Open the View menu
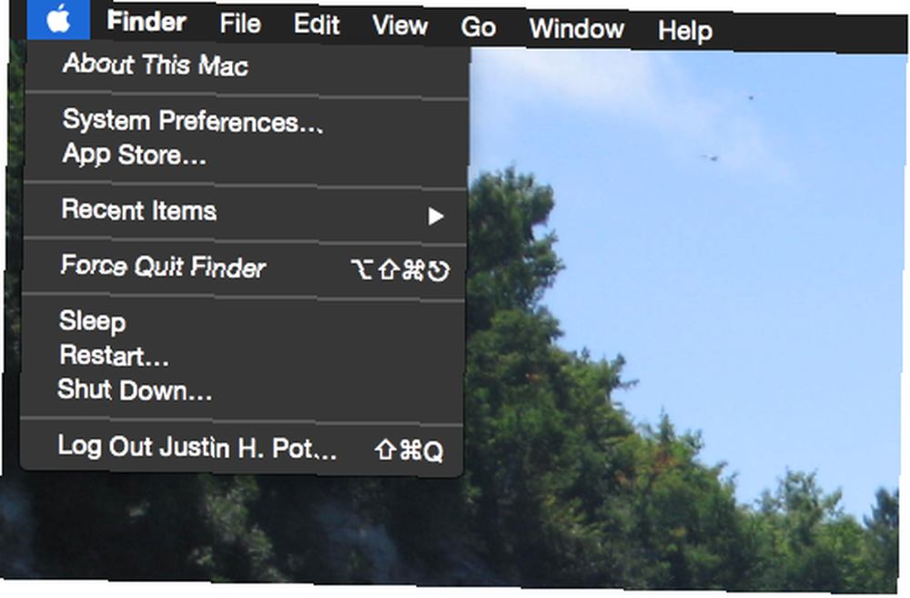 (x=399, y=26)
